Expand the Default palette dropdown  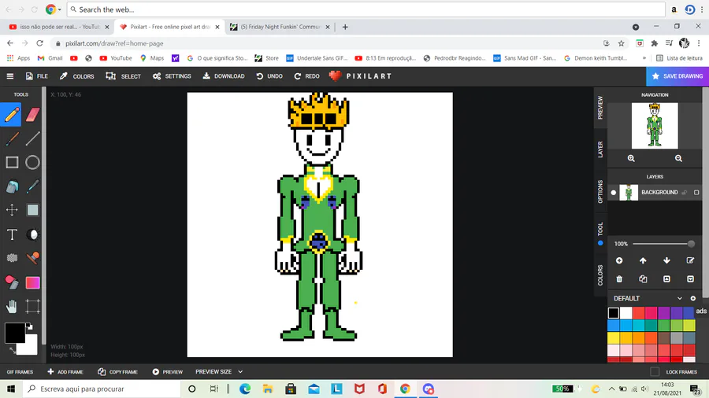click(679, 298)
